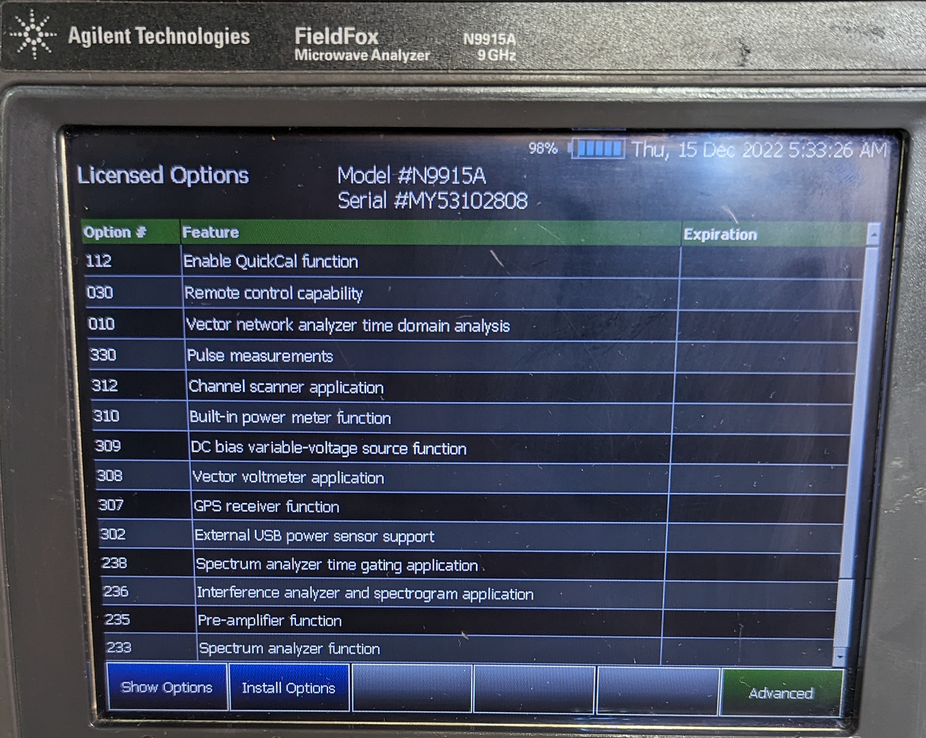Screen dimensions: 926x738
Task: Select option number 330
Action: [103, 355]
